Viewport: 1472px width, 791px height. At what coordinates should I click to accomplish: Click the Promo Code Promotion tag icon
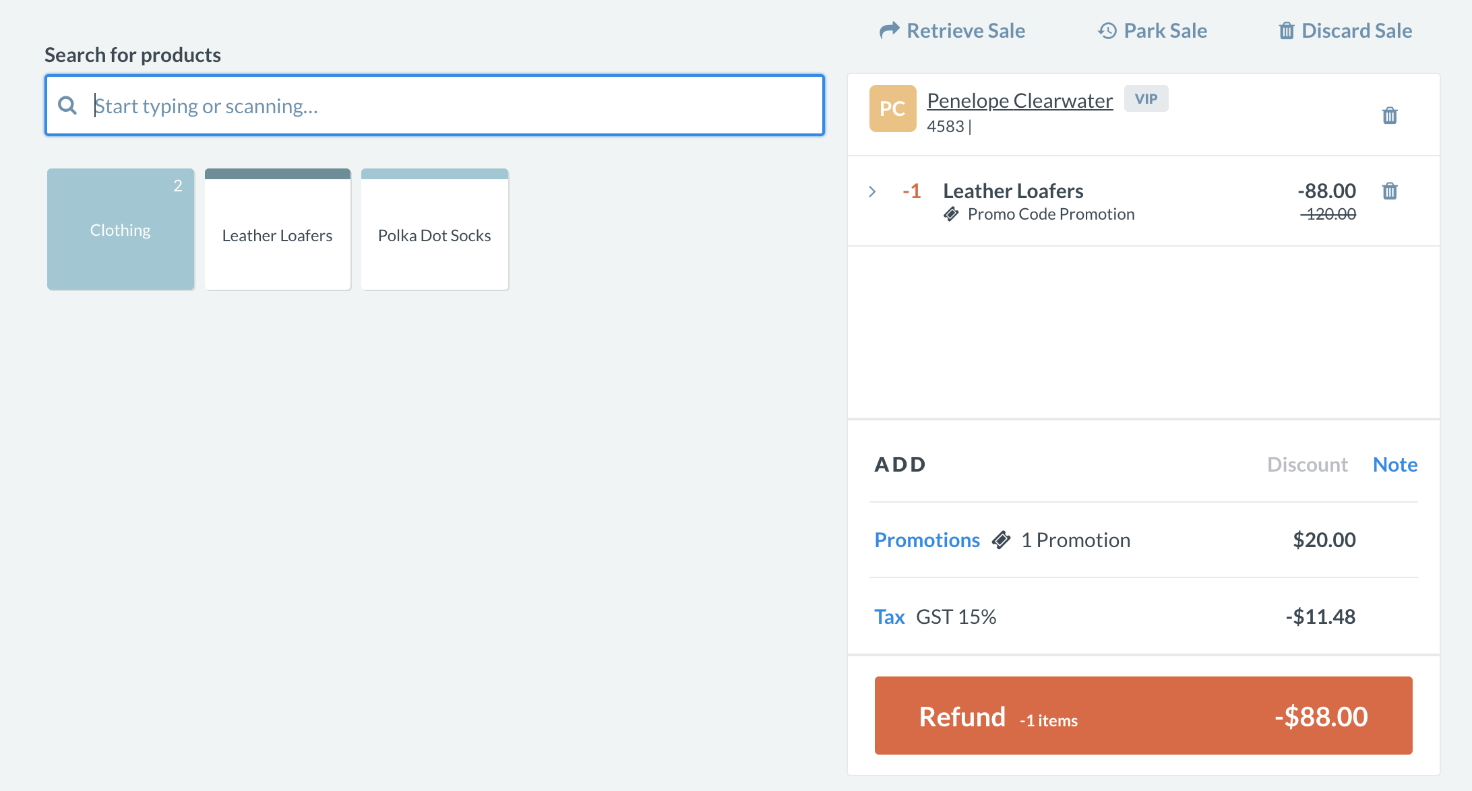pos(951,214)
